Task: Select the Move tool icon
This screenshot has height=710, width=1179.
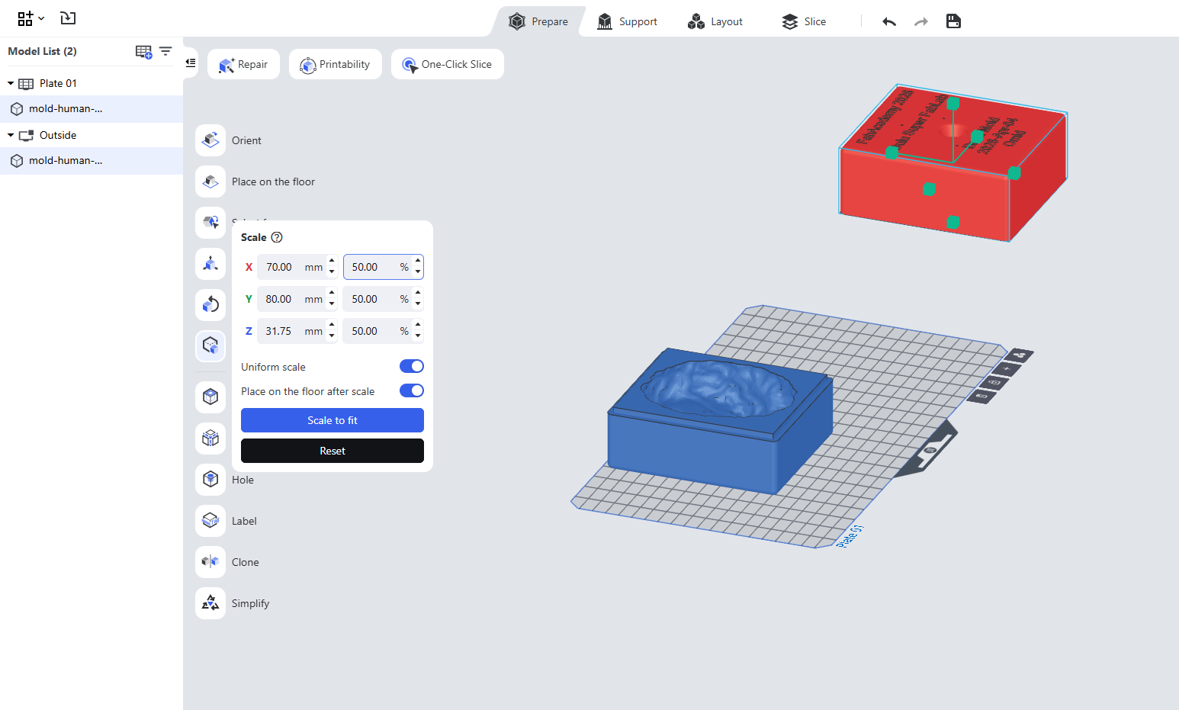Action: click(210, 264)
